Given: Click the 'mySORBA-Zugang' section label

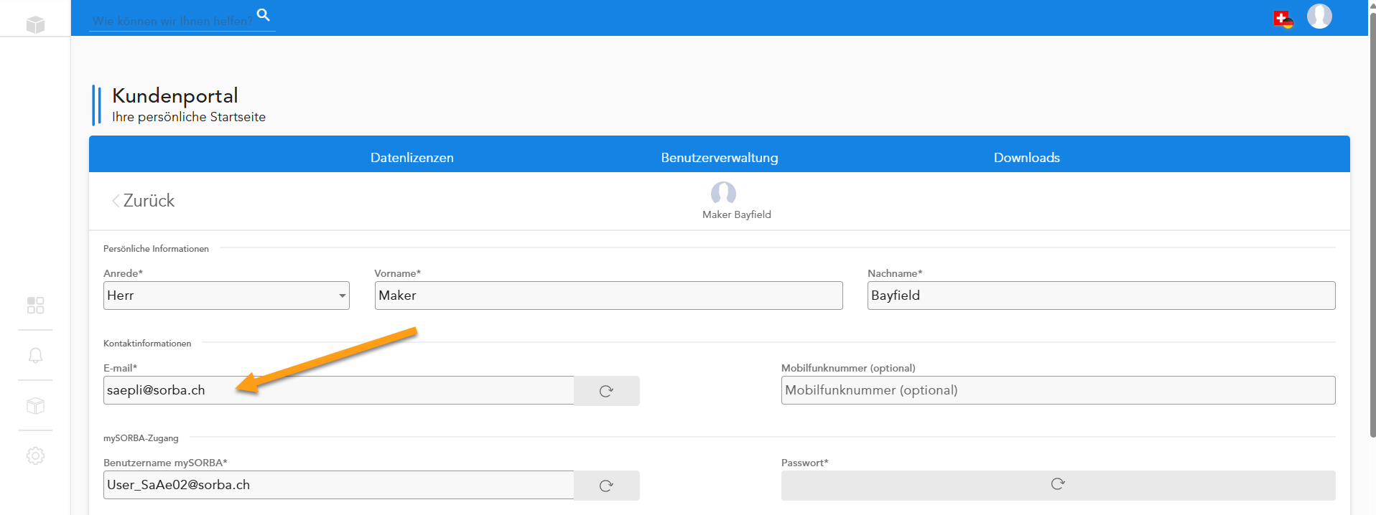Looking at the screenshot, I should tap(141, 438).
